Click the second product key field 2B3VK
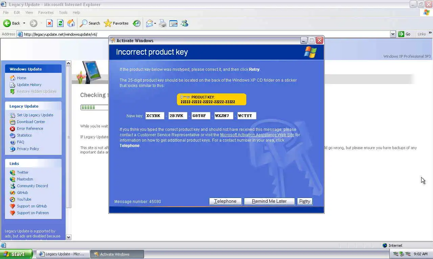This screenshot has width=433, height=259. pos(178,116)
